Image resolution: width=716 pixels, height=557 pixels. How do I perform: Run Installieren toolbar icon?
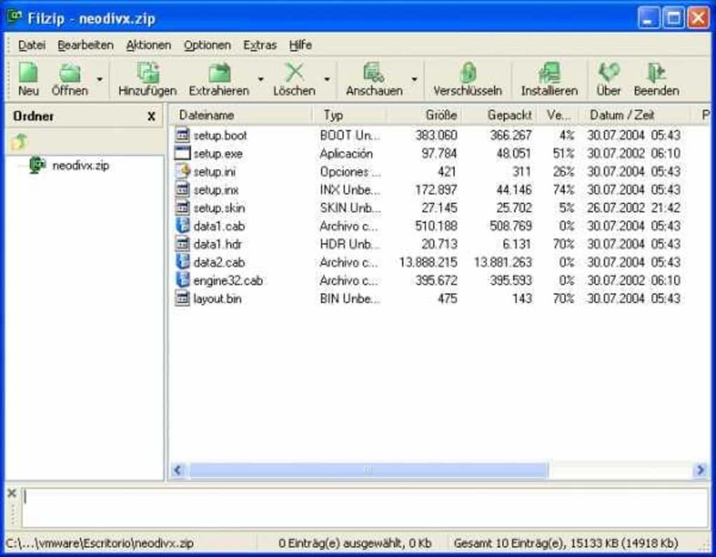[x=550, y=72]
